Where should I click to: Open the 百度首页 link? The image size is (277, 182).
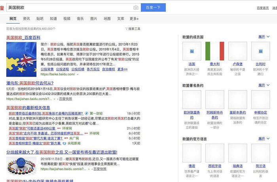click(x=263, y=8)
